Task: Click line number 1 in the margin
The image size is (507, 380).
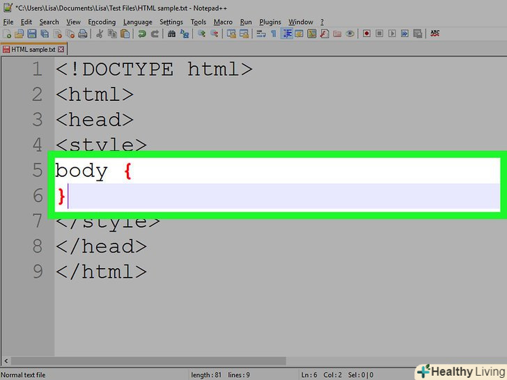Action: click(38, 70)
